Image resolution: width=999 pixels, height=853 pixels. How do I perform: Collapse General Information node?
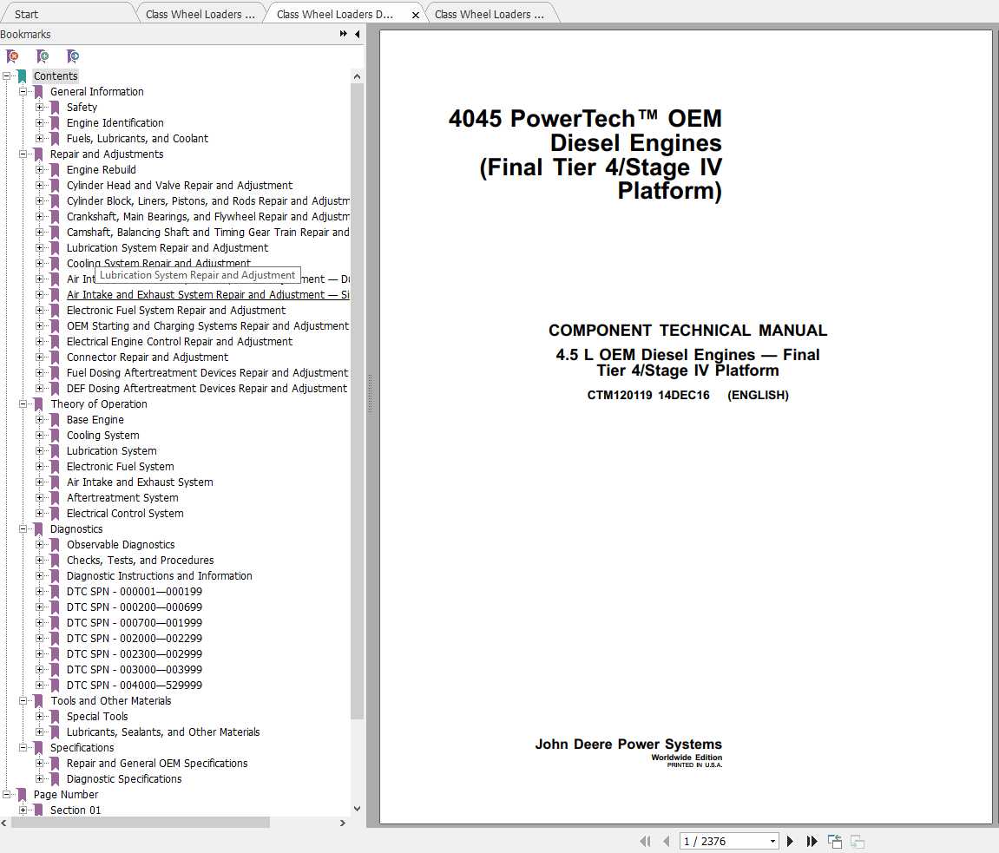23,92
